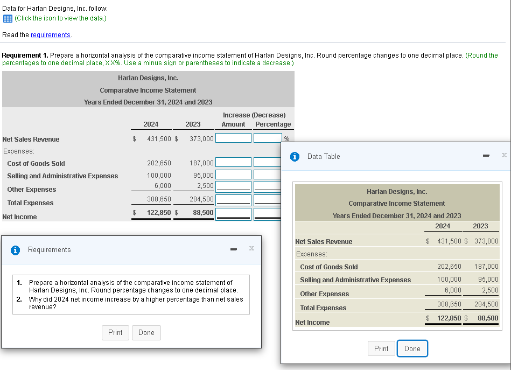This screenshot has height=370, width=511.
Task: Click the 187,000 value in the main statement
Action: point(201,163)
